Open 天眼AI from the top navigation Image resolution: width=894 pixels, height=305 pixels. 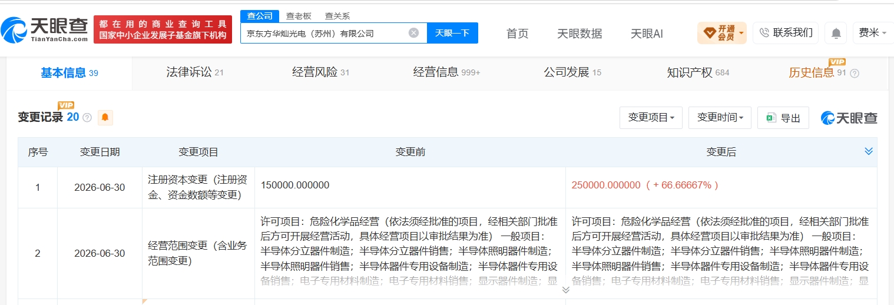[x=647, y=34]
